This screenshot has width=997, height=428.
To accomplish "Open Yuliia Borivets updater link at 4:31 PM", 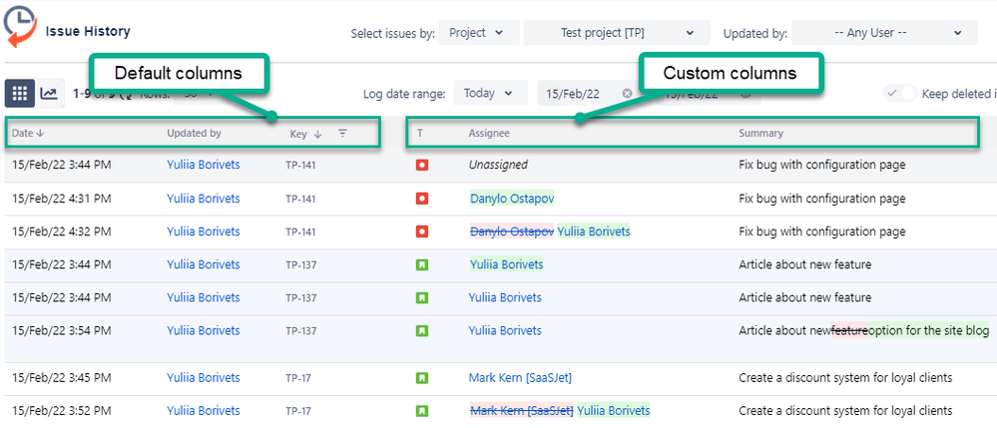I will pyautogui.click(x=204, y=199).
